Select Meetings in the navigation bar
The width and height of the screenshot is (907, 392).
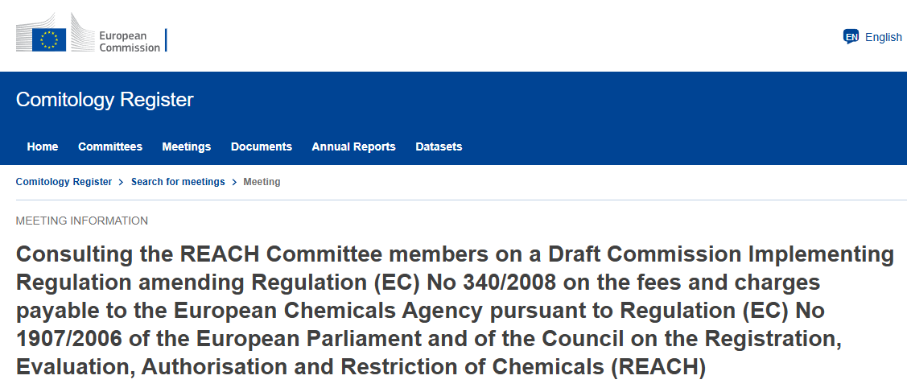[187, 146]
